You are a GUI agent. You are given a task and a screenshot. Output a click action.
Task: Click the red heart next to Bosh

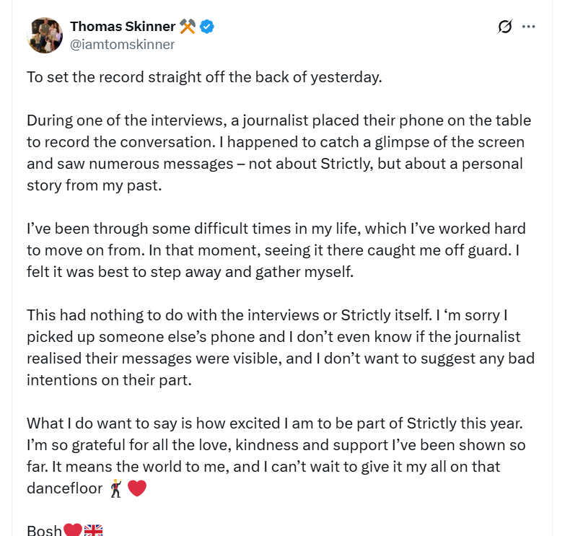[x=73, y=531]
